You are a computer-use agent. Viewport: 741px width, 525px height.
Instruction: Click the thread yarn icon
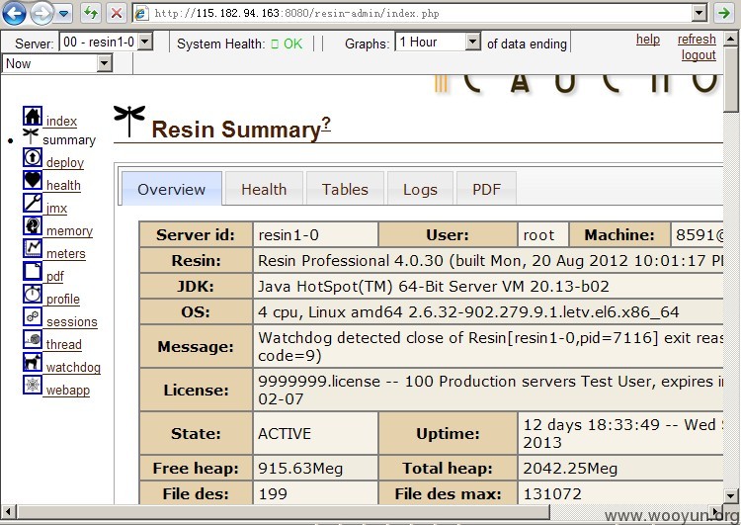pos(33,339)
